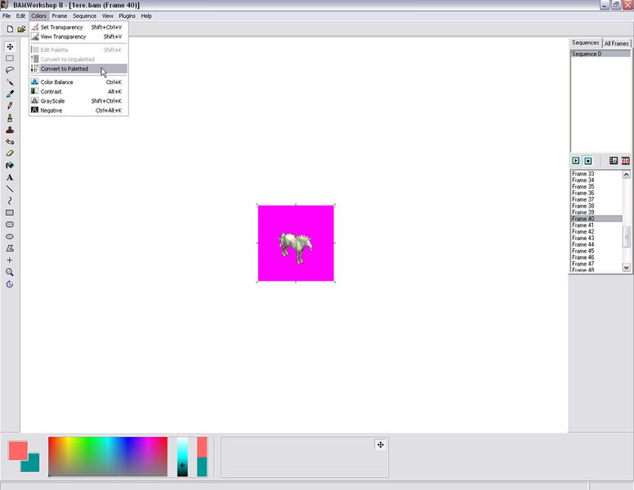
Task: Select the Color replace tool
Action: pyautogui.click(x=10, y=141)
